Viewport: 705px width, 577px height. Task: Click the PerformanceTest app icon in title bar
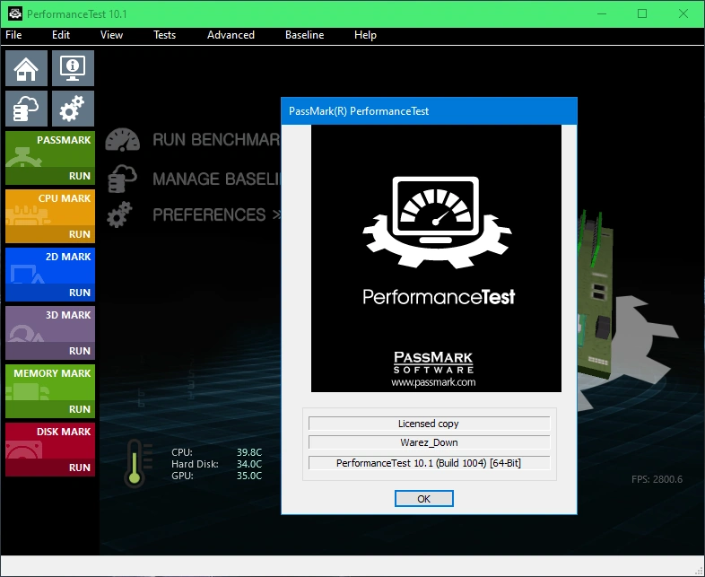[x=15, y=13]
